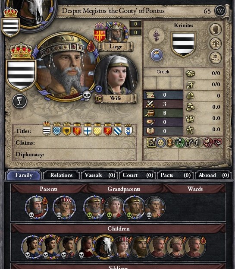Select the Abroad tab
The height and width of the screenshot is (269, 235).
tap(213, 175)
